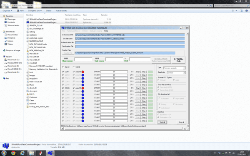This screenshot has height=156, width=250.
Task: Toggle the Auto PL checkbox for COM6
Action: click(x=74, y=88)
